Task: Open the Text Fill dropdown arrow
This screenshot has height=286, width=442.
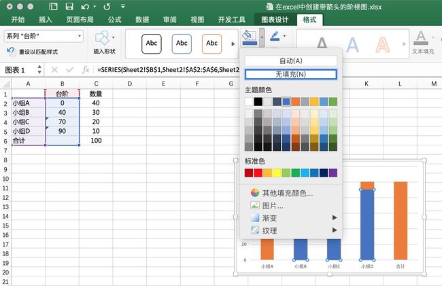Action: (433, 37)
